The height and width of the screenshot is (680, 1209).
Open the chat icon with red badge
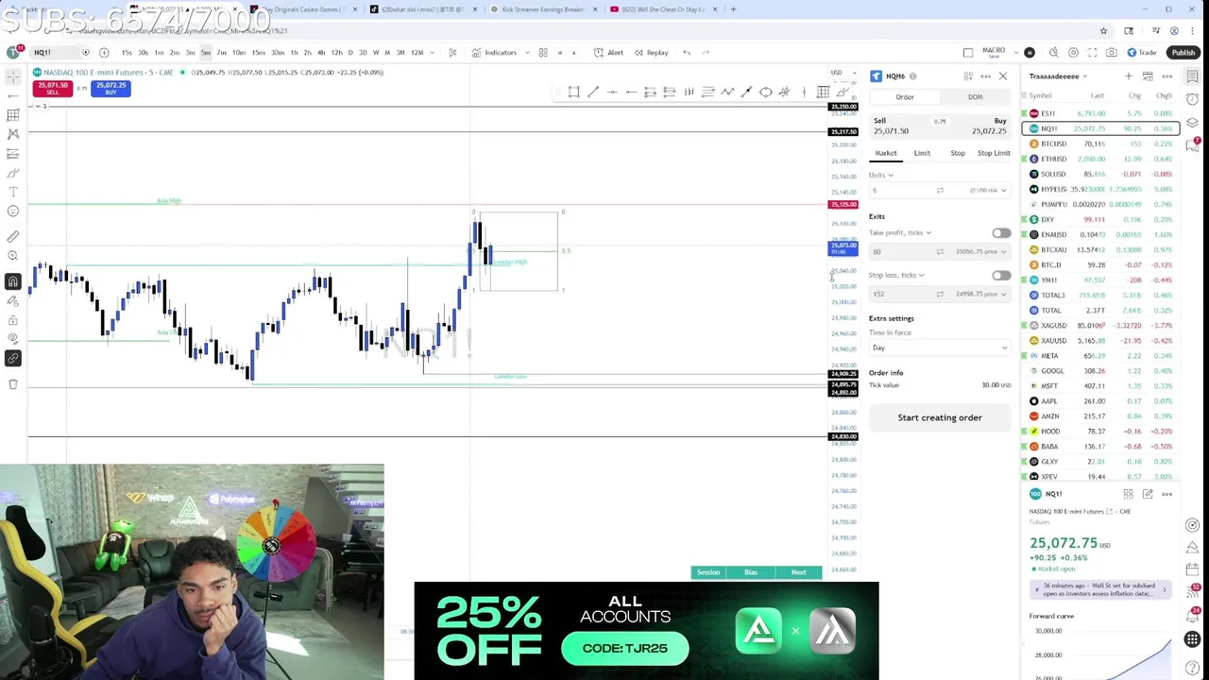[x=1194, y=144]
